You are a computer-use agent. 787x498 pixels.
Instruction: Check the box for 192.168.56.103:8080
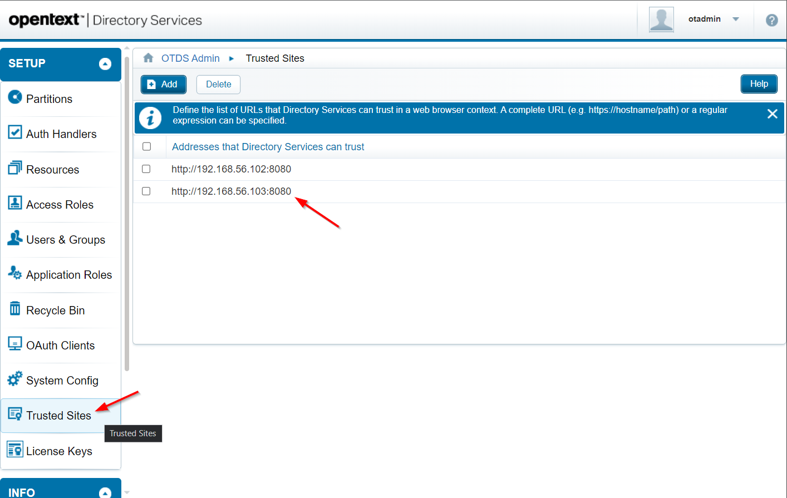click(146, 191)
